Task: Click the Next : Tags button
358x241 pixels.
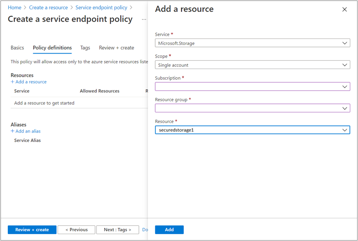Action: 118,230
